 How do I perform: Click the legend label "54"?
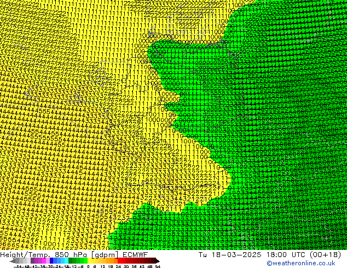coord(158,266)
